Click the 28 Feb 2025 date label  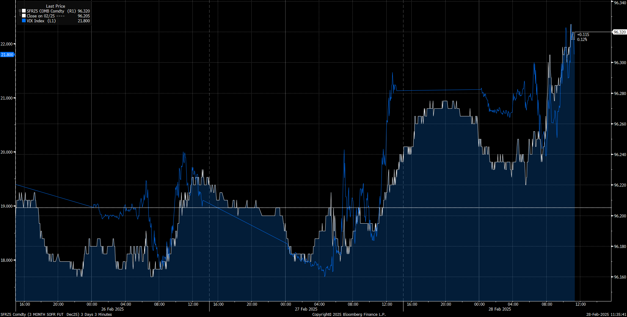pos(500,309)
